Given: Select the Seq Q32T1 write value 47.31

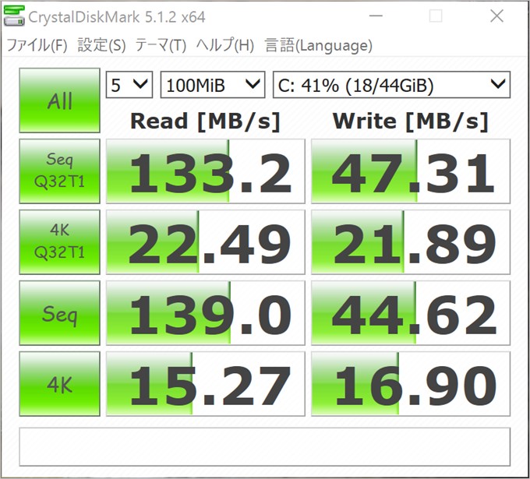Looking at the screenshot, I should click(x=411, y=171).
